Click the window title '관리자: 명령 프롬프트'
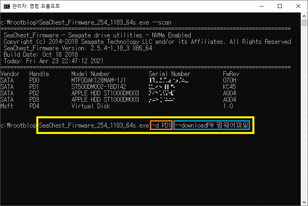 [x=36, y=6]
